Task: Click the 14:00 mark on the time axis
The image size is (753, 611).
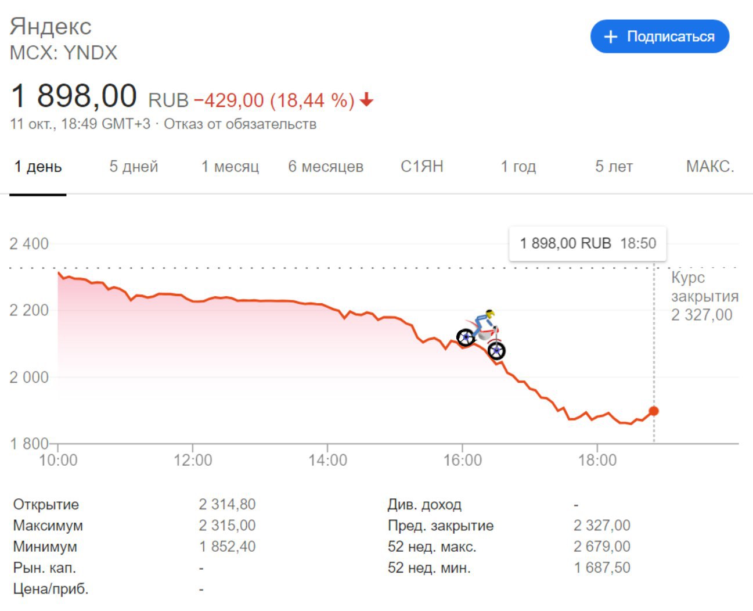Action: pos(327,461)
